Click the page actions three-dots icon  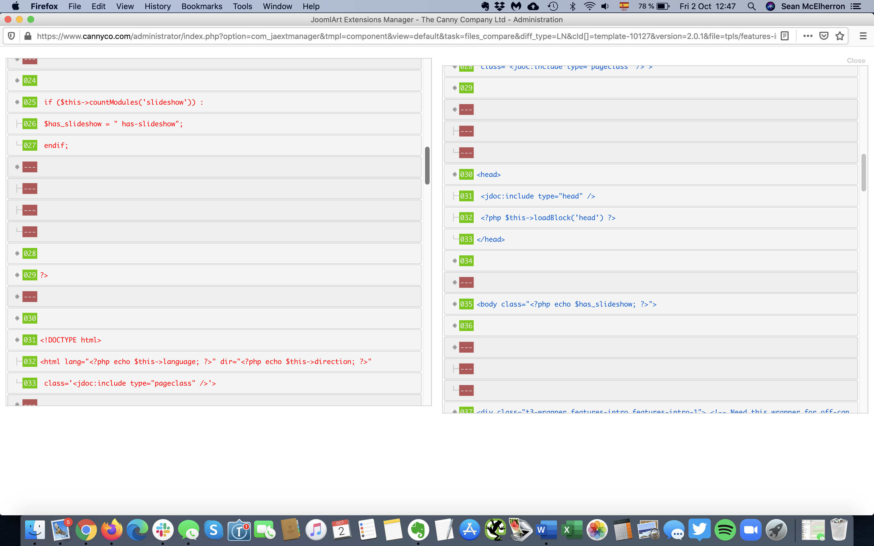click(x=807, y=36)
